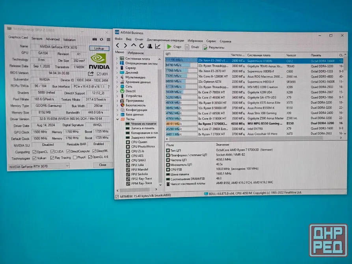Screen dimensions: 352x264
Task: Switch to Sensors tab in GPU-Z
Action: coord(37,39)
